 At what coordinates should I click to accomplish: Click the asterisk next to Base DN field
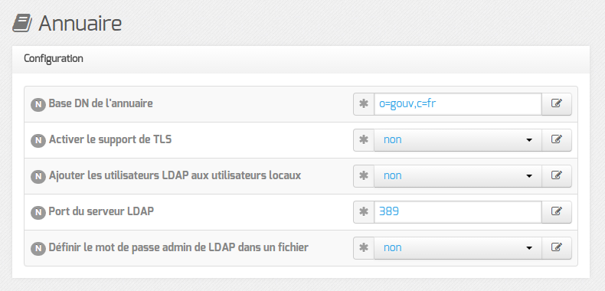coord(364,104)
